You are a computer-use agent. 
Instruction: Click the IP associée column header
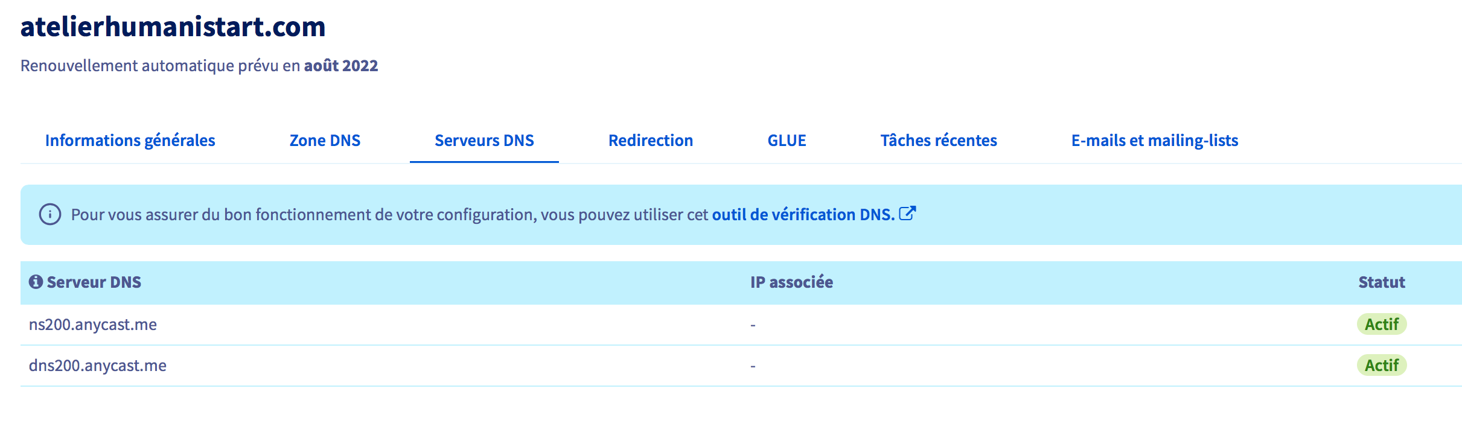point(791,282)
